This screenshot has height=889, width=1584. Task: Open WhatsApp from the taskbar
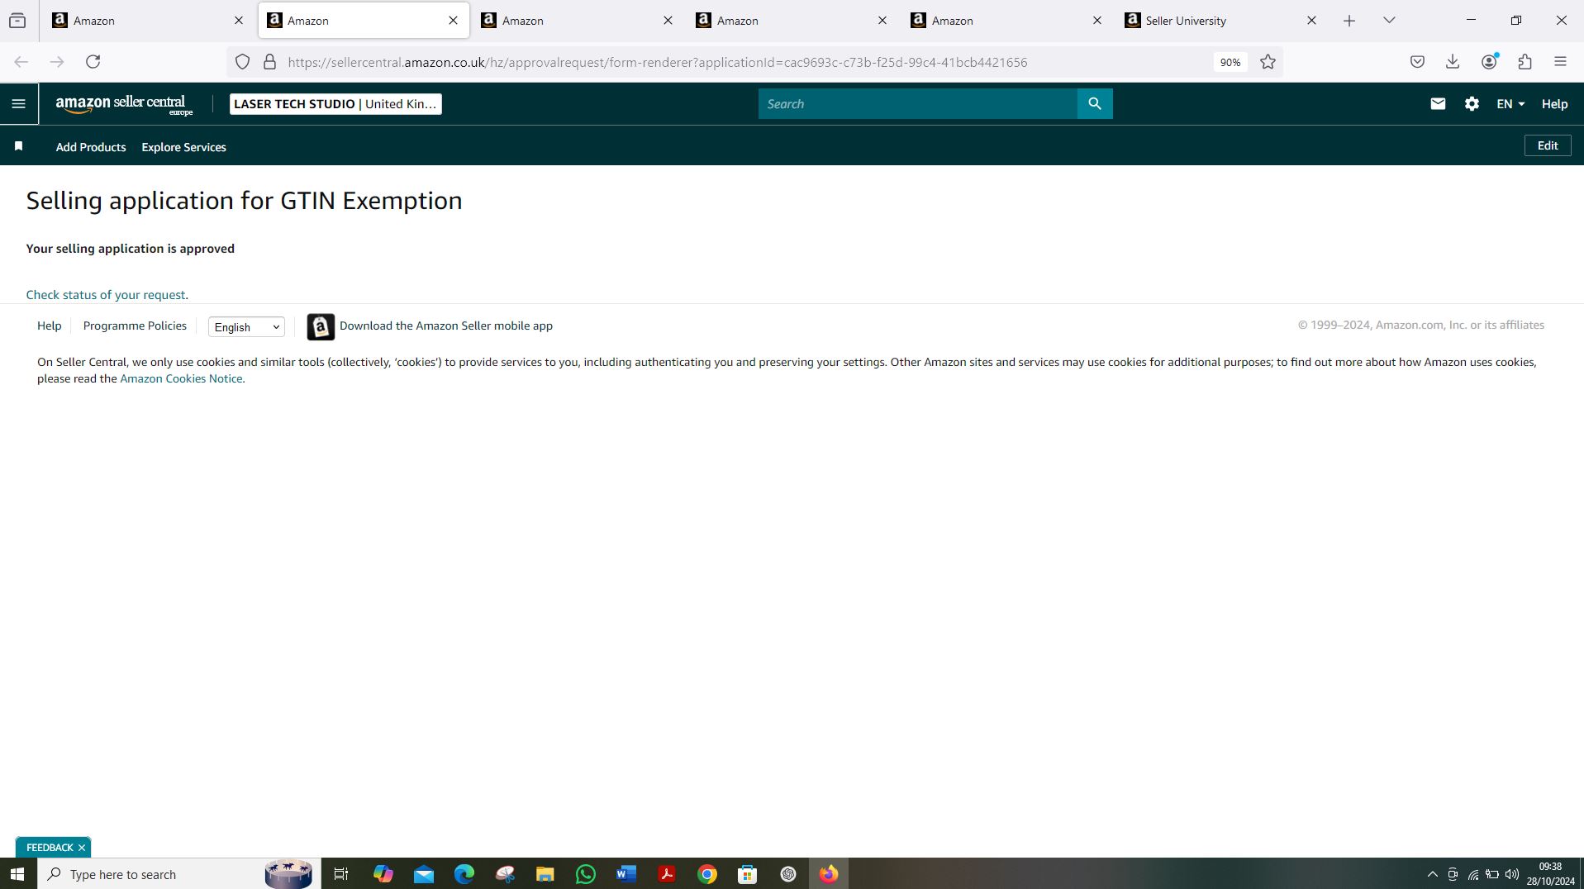click(585, 874)
